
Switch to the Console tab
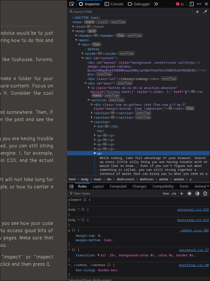coord(114,4)
